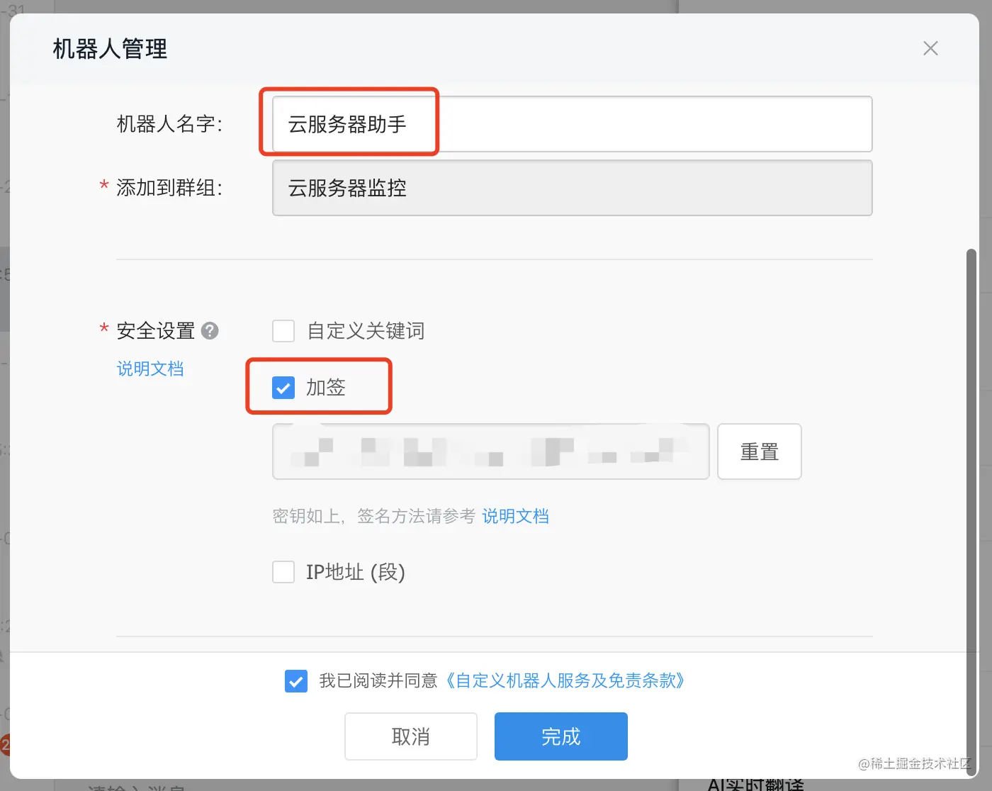Enable the 自定义关键词 checkbox
992x791 pixels.
pos(283,331)
